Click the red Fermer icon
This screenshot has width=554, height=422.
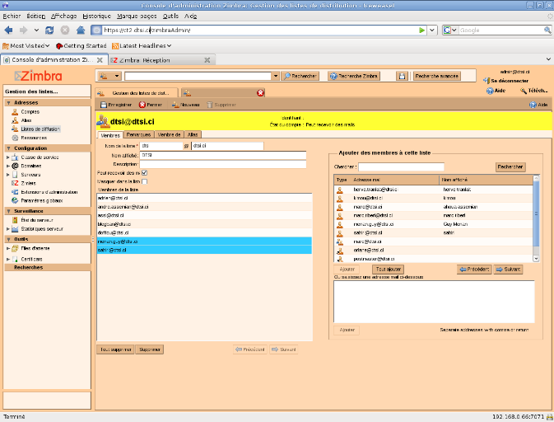142,105
